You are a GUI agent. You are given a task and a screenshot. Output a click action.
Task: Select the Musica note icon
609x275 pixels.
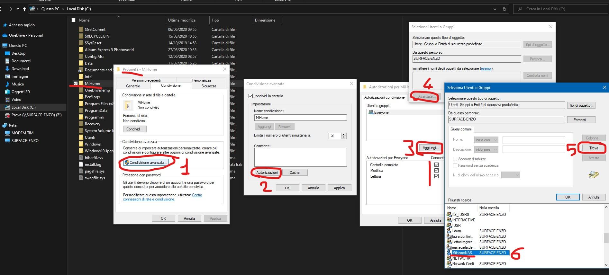pyautogui.click(x=7, y=84)
